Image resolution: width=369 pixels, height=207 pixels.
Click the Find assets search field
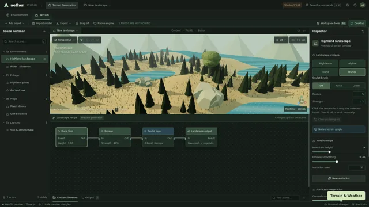pos(285,198)
